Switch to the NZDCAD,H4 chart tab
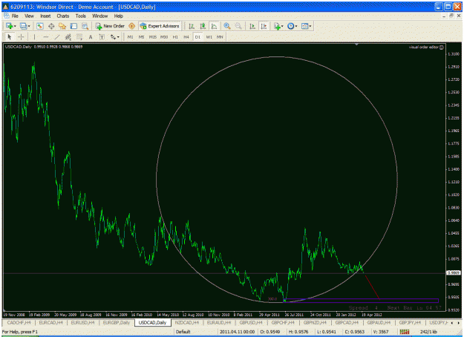 click(x=187, y=322)
